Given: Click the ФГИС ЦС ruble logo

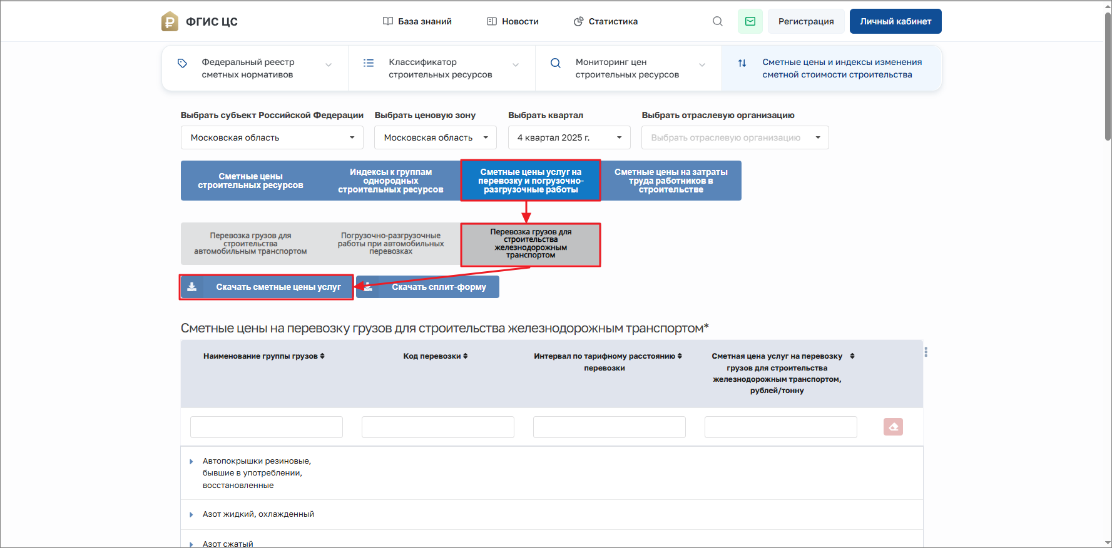Looking at the screenshot, I should click(x=170, y=21).
